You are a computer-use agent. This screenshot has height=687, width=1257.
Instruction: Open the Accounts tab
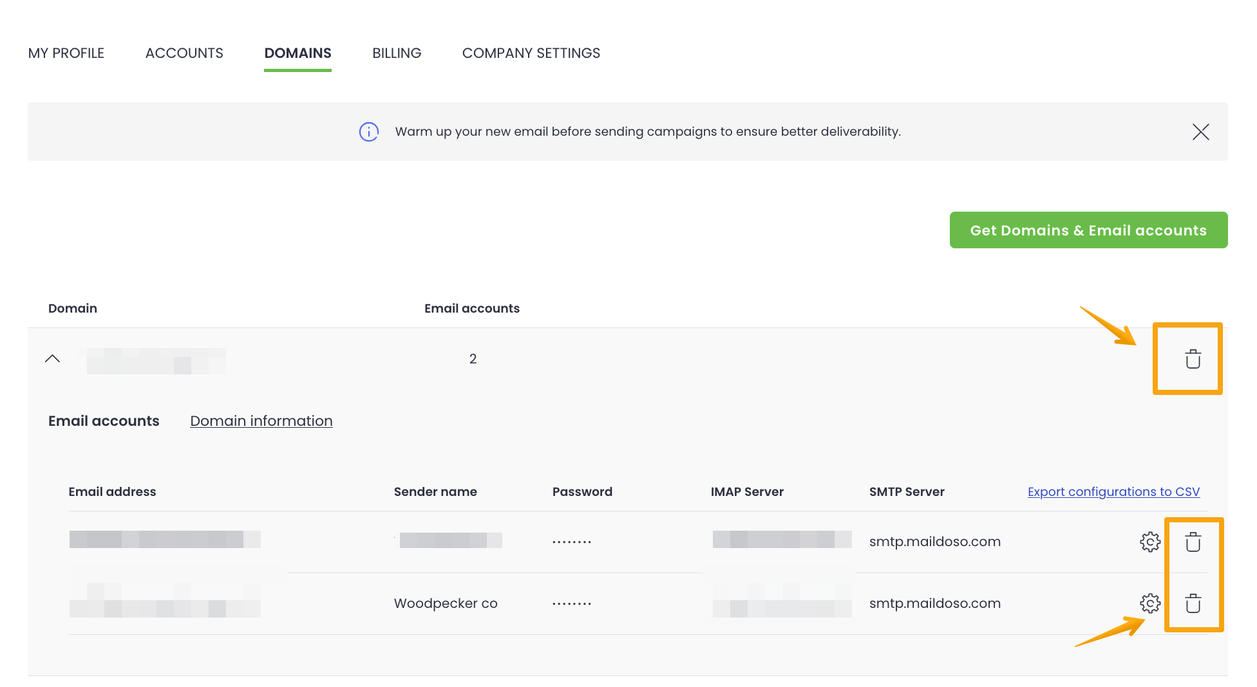coord(184,53)
